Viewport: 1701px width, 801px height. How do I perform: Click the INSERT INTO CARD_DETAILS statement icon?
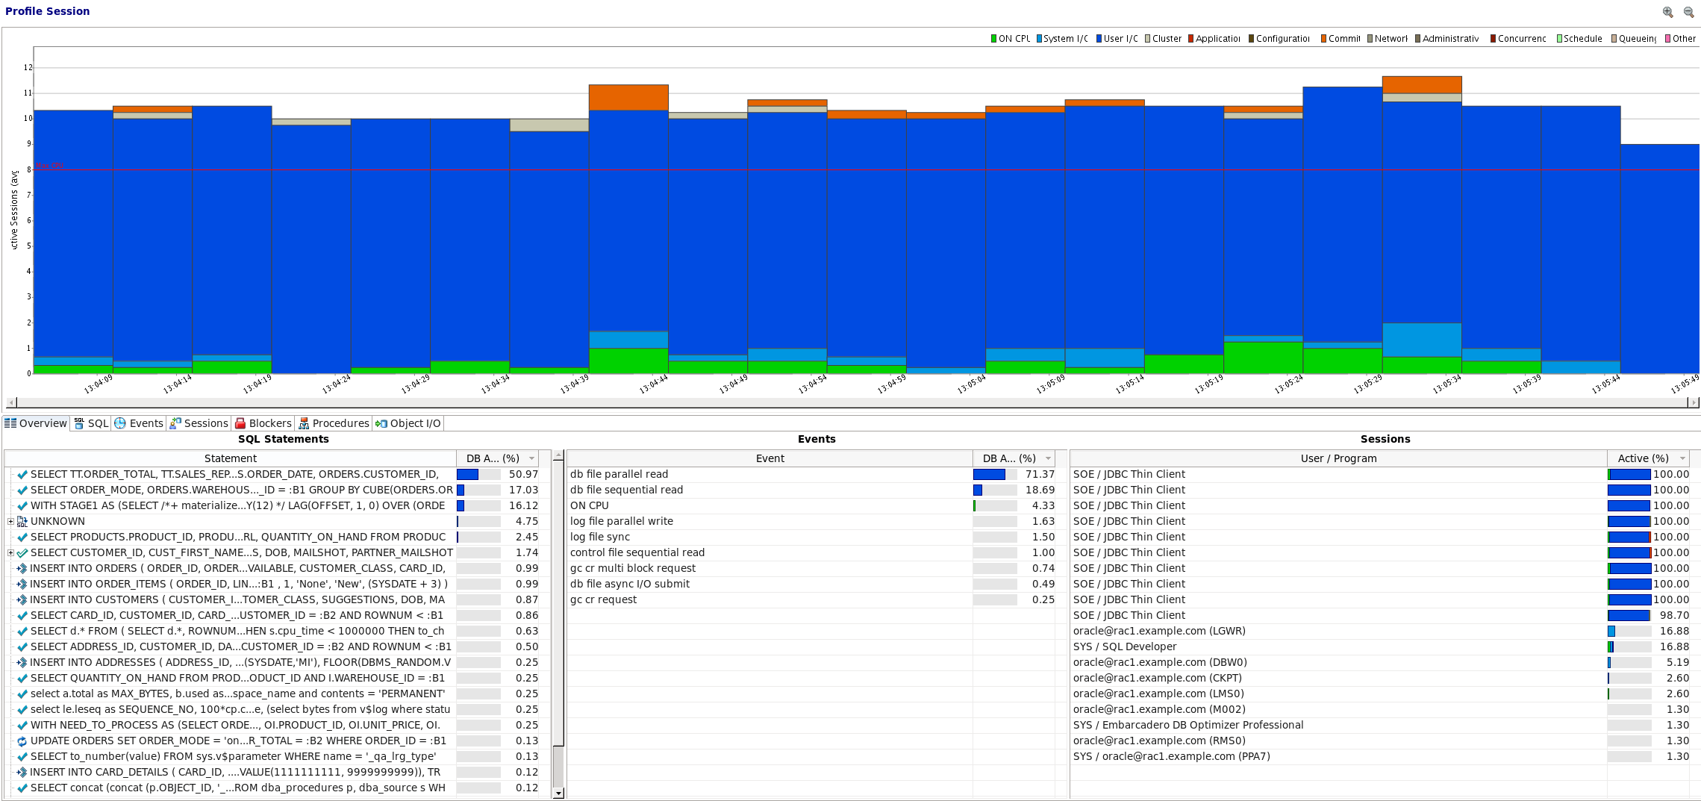click(x=22, y=773)
